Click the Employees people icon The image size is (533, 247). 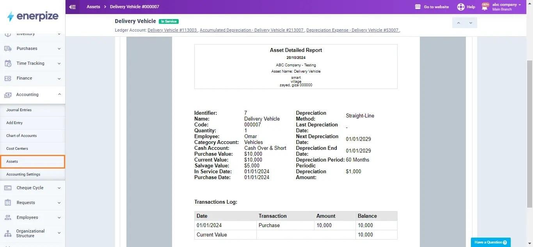[x=8, y=218]
